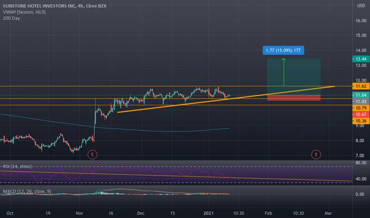Click the earnings E marker near late February

tap(316, 155)
